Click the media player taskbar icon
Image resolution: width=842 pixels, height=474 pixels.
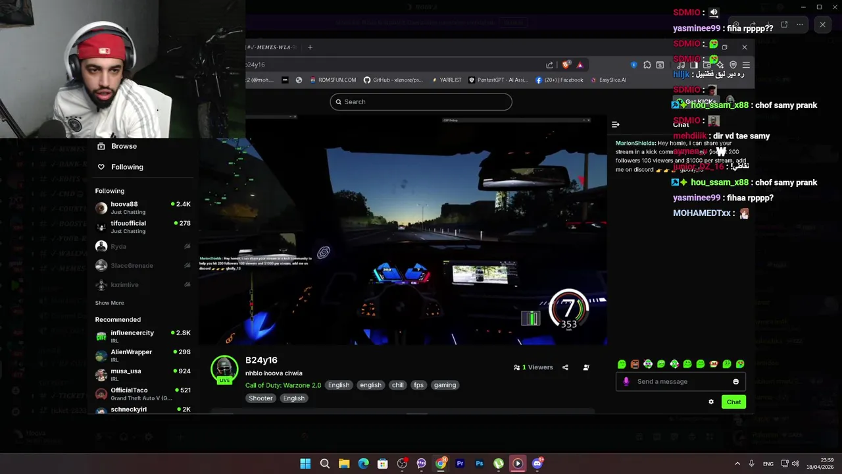pyautogui.click(x=518, y=463)
